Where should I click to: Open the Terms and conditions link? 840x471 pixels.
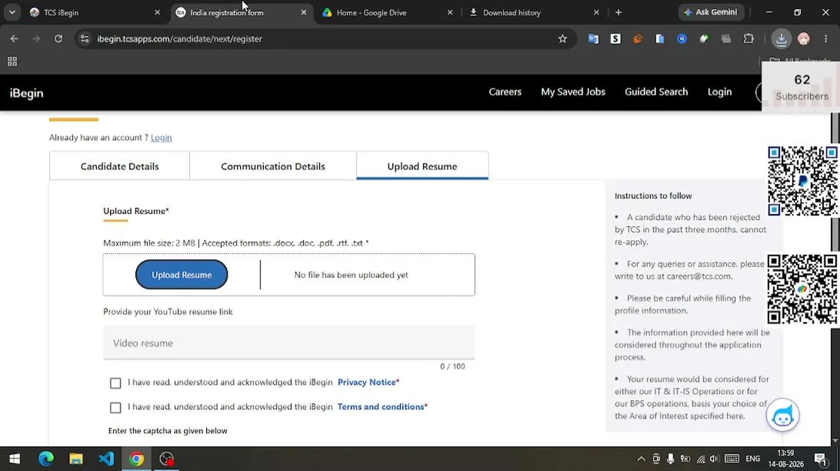(x=381, y=406)
